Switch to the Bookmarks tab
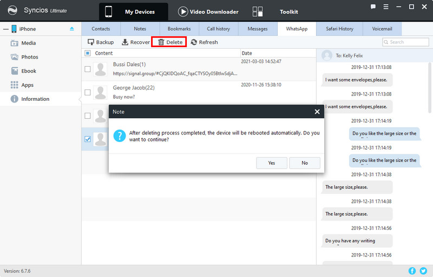The height and width of the screenshot is (277, 433). tap(179, 29)
